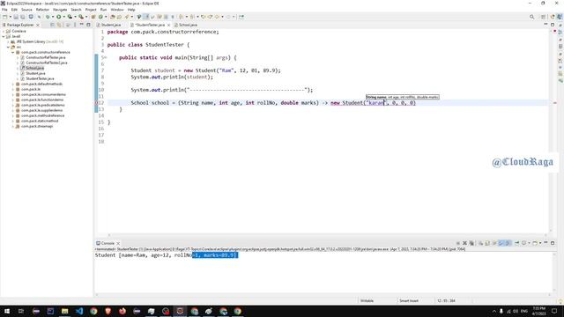Screen dimensions: 564x317
Task: Open the File menu
Action: (x=4, y=10)
